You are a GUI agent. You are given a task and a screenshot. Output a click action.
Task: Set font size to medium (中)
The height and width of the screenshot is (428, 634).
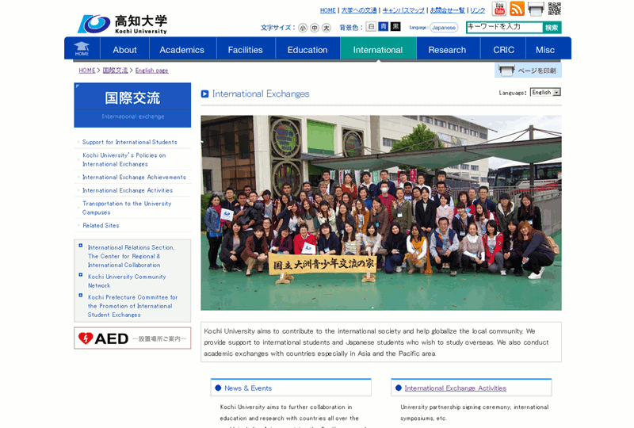(315, 28)
